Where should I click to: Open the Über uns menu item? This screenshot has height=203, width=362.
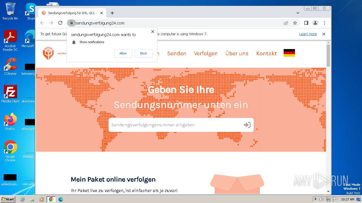pyautogui.click(x=237, y=53)
